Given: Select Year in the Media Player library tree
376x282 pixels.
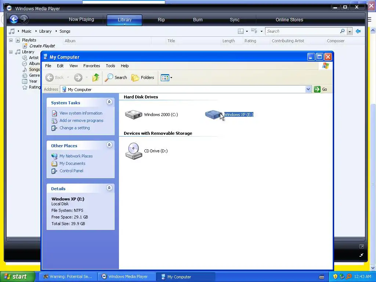Looking at the screenshot, I should 33,81.
